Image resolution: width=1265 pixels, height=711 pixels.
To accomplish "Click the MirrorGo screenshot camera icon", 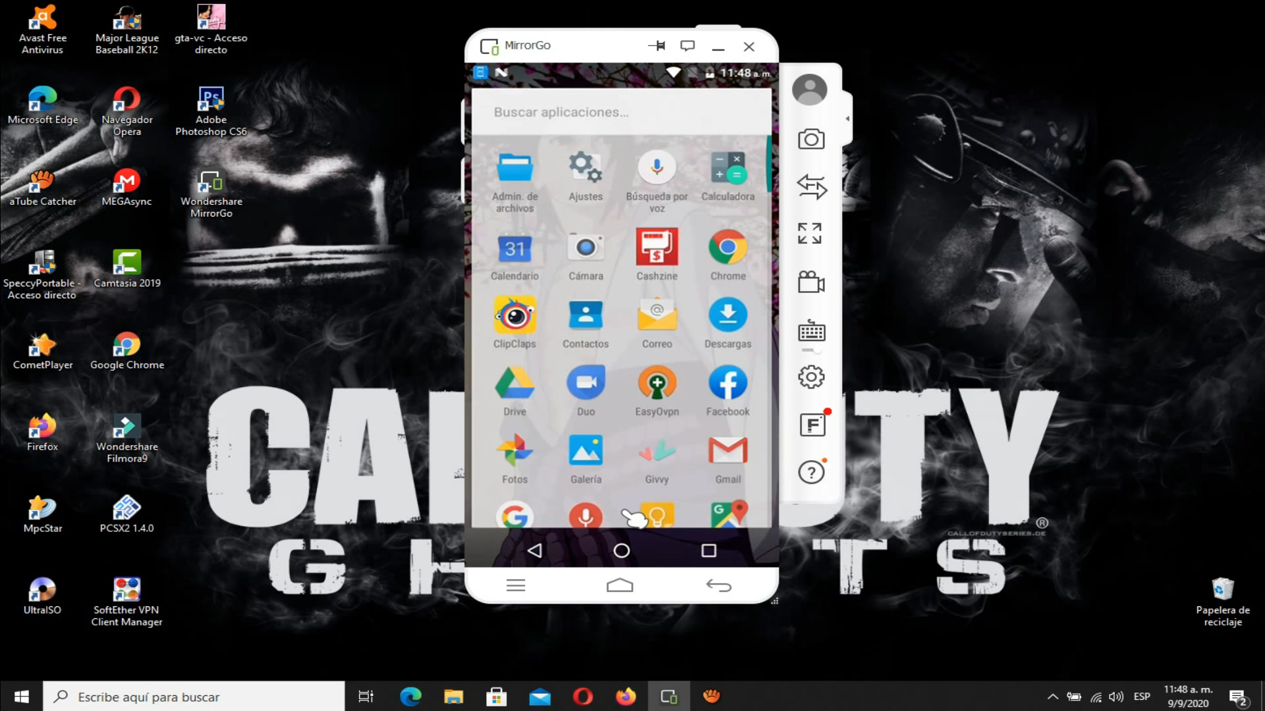I will click(811, 140).
